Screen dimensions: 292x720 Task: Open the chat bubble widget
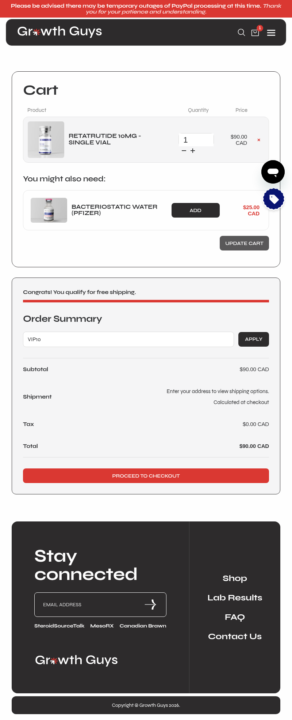[x=273, y=172]
